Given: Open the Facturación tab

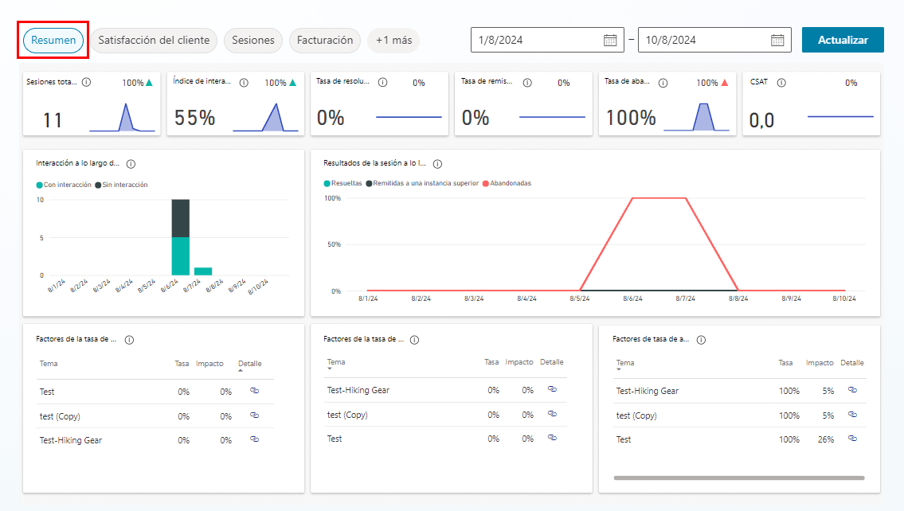Looking at the screenshot, I should (x=324, y=40).
